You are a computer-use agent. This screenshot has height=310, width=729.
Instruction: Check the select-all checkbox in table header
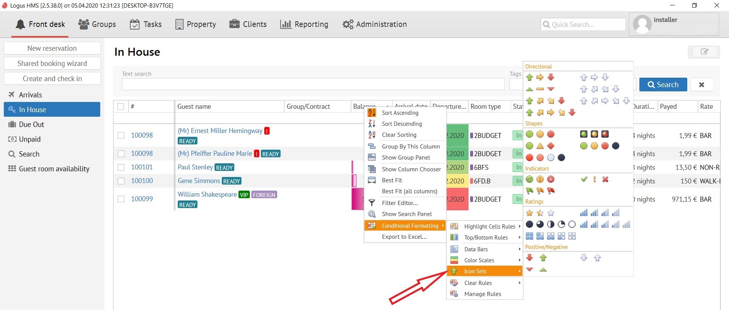(x=121, y=106)
